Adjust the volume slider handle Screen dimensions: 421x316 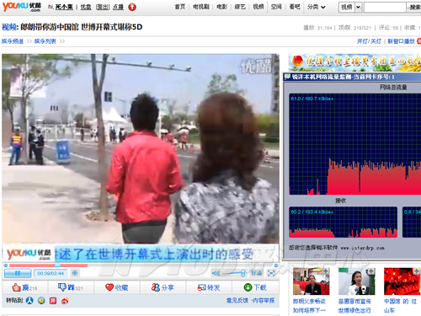[243, 273]
